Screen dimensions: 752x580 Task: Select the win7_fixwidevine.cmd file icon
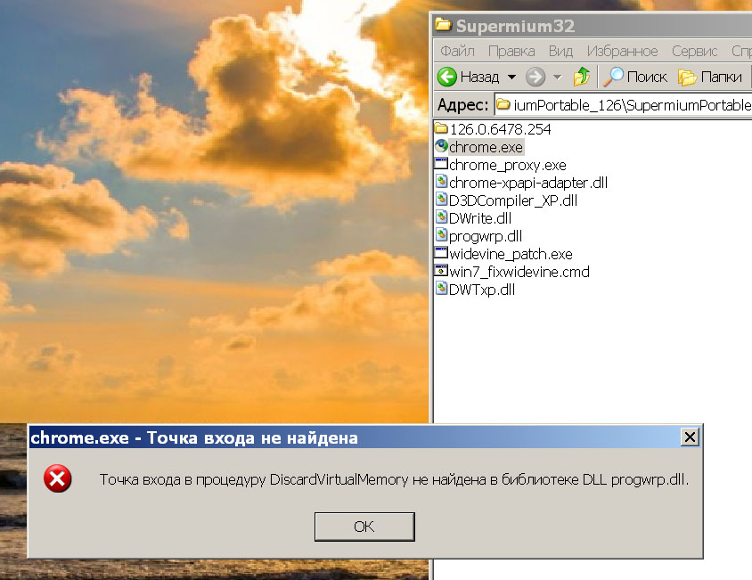(441, 271)
